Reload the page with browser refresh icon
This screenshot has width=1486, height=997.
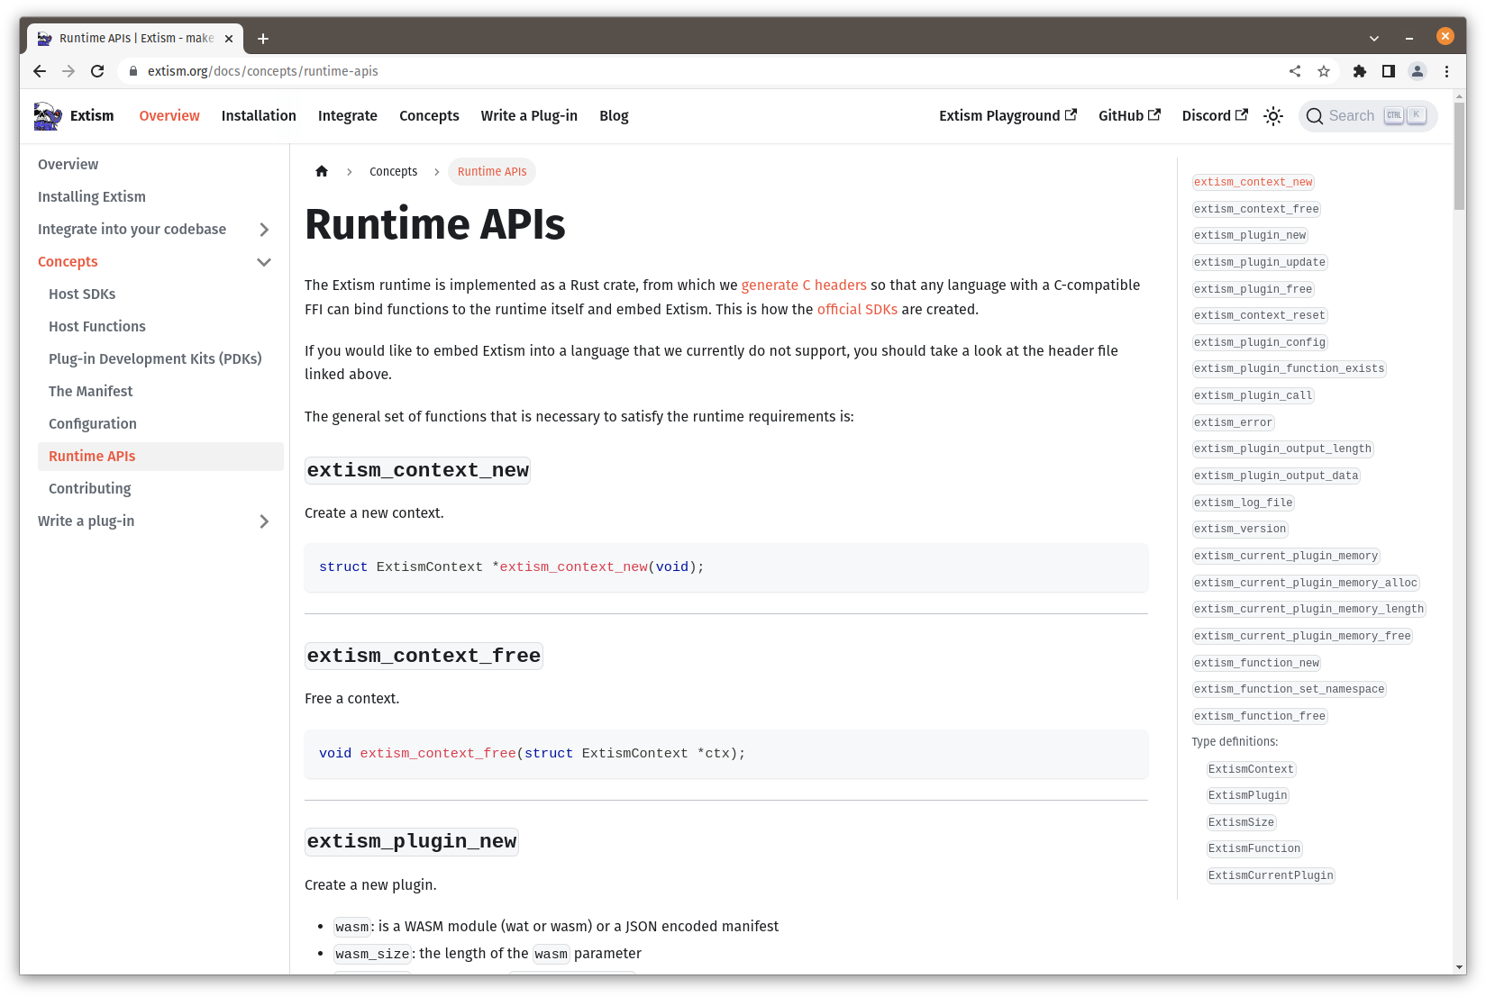pos(97,71)
